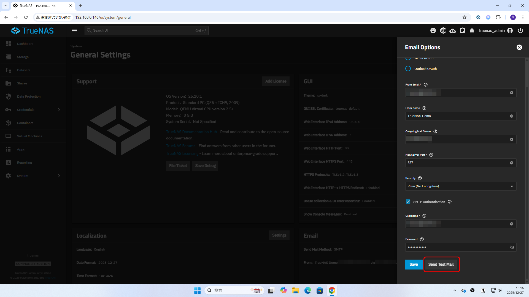
Task: Open the Security dropdown
Action: (461, 186)
